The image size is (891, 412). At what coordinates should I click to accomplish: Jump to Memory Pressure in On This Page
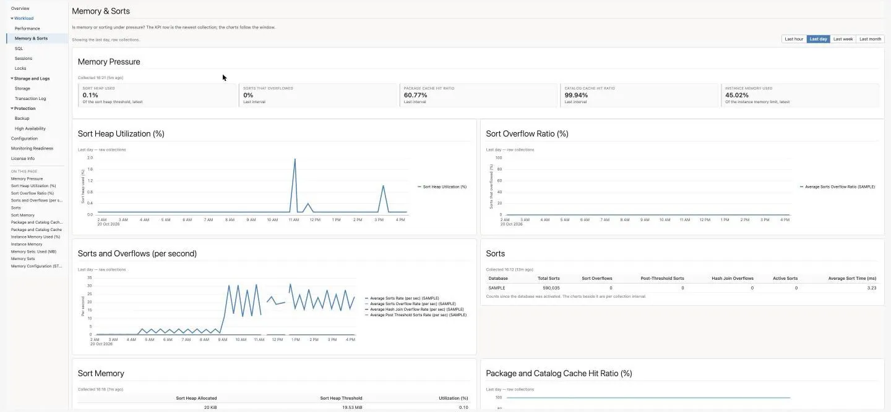coord(27,179)
